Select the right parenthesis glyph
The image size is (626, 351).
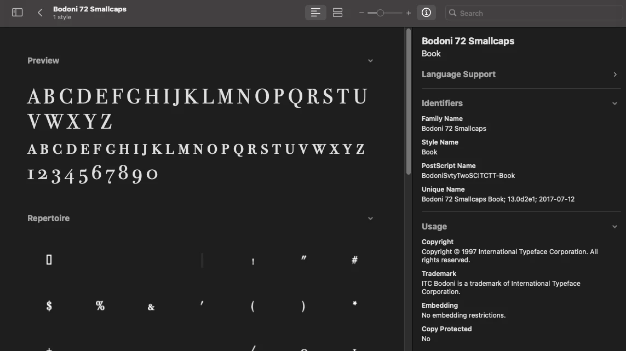(x=303, y=306)
